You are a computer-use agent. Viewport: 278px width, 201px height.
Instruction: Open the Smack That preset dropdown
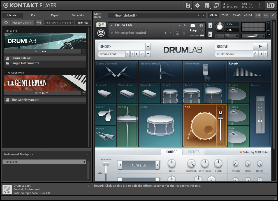tap(127, 54)
